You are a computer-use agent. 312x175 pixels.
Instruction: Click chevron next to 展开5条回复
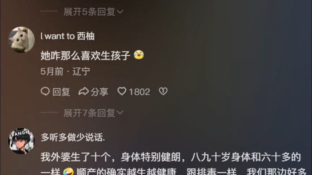point(120,12)
